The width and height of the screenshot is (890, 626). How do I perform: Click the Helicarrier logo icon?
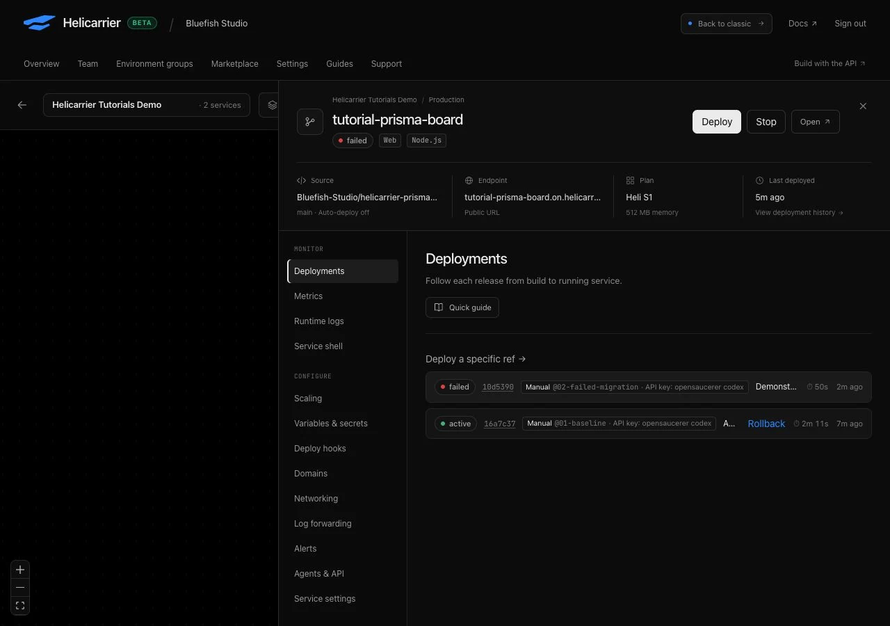39,23
